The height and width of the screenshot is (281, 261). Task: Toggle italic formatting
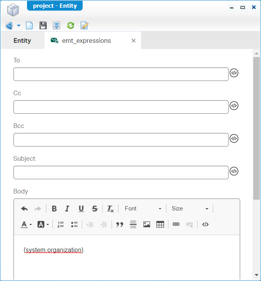click(x=67, y=209)
